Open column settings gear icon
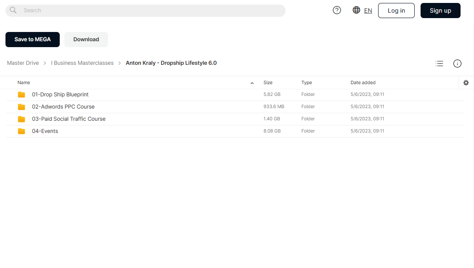Image resolution: width=474 pixels, height=268 pixels. [x=466, y=82]
